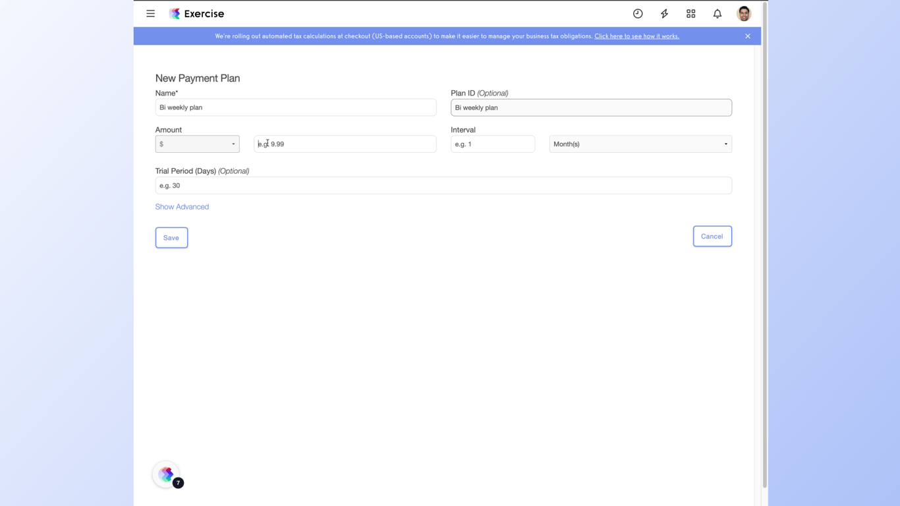Screen dimensions: 900x506
Task: Open the notifications bell
Action: tap(717, 13)
